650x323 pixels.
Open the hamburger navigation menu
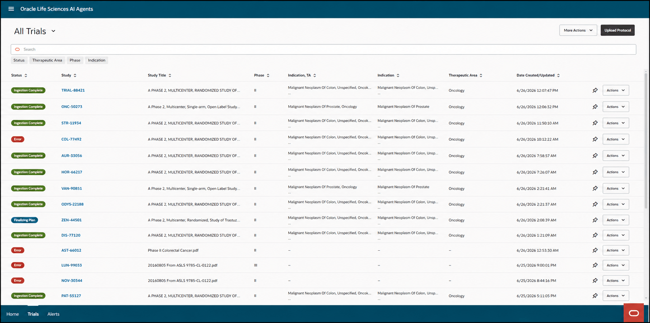coord(11,9)
